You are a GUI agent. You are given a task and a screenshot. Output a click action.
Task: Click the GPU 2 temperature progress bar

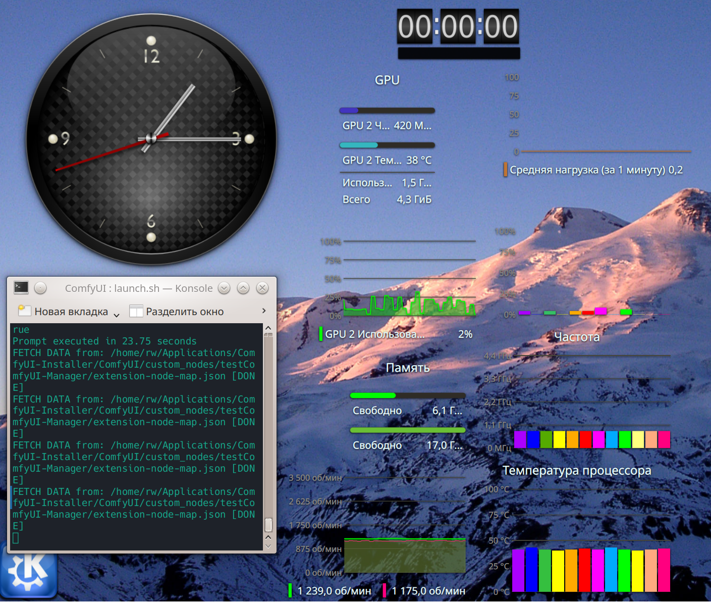coord(387,145)
